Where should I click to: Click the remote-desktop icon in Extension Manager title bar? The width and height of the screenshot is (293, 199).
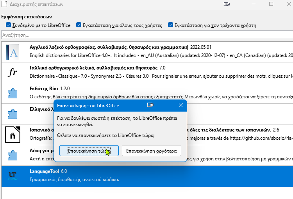(227, 4)
